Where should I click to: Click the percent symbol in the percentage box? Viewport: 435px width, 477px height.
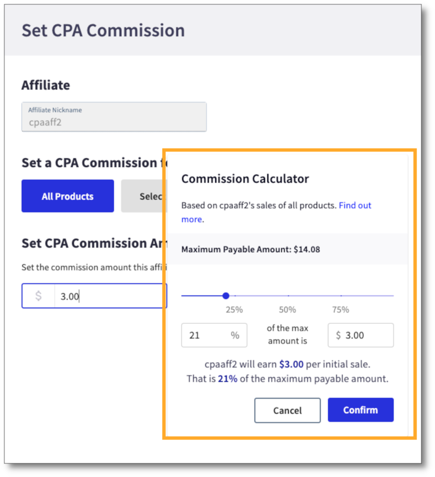coord(235,335)
